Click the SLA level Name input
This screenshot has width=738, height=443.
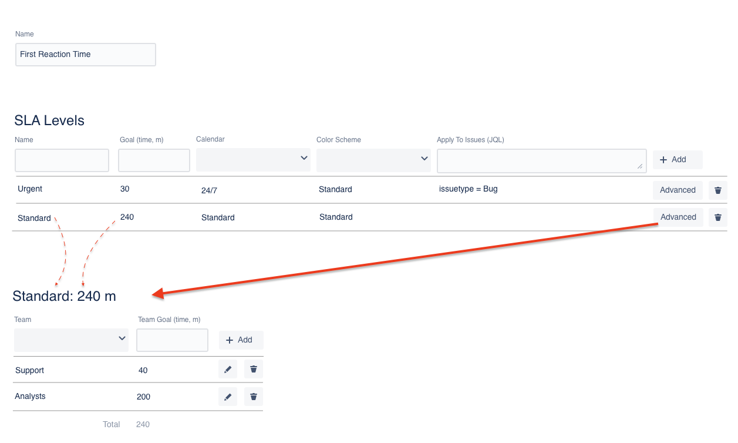[x=62, y=160]
